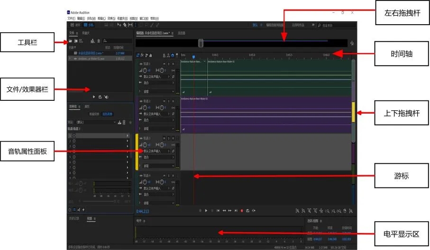The image size is (430, 250).
Task: Switch to 多轨 multitrack view
Action: tap(89, 25)
